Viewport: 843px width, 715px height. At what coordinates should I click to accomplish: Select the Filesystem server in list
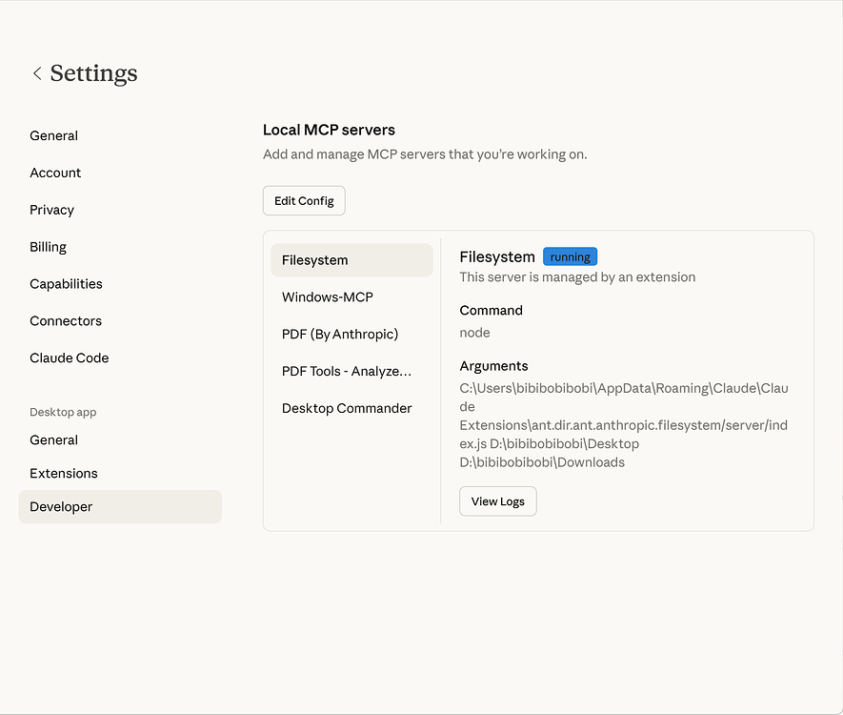tap(351, 260)
